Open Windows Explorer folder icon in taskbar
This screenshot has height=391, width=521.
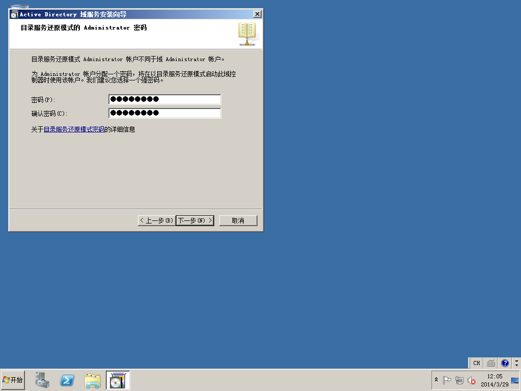[x=93, y=380]
